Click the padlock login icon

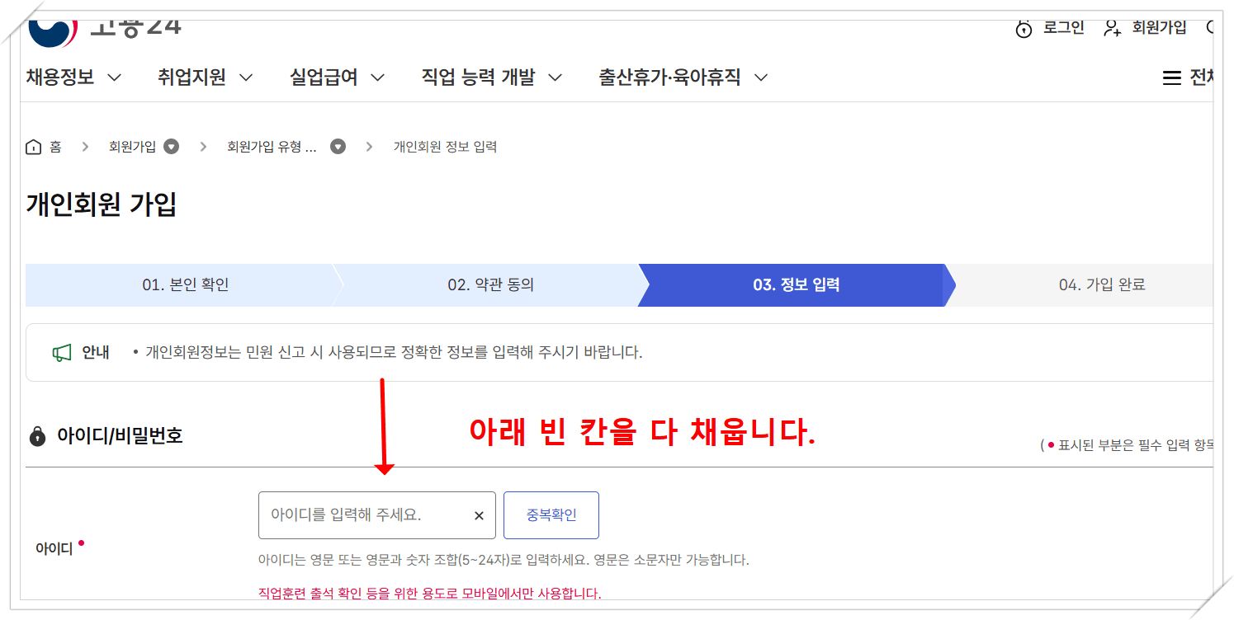tap(1024, 27)
